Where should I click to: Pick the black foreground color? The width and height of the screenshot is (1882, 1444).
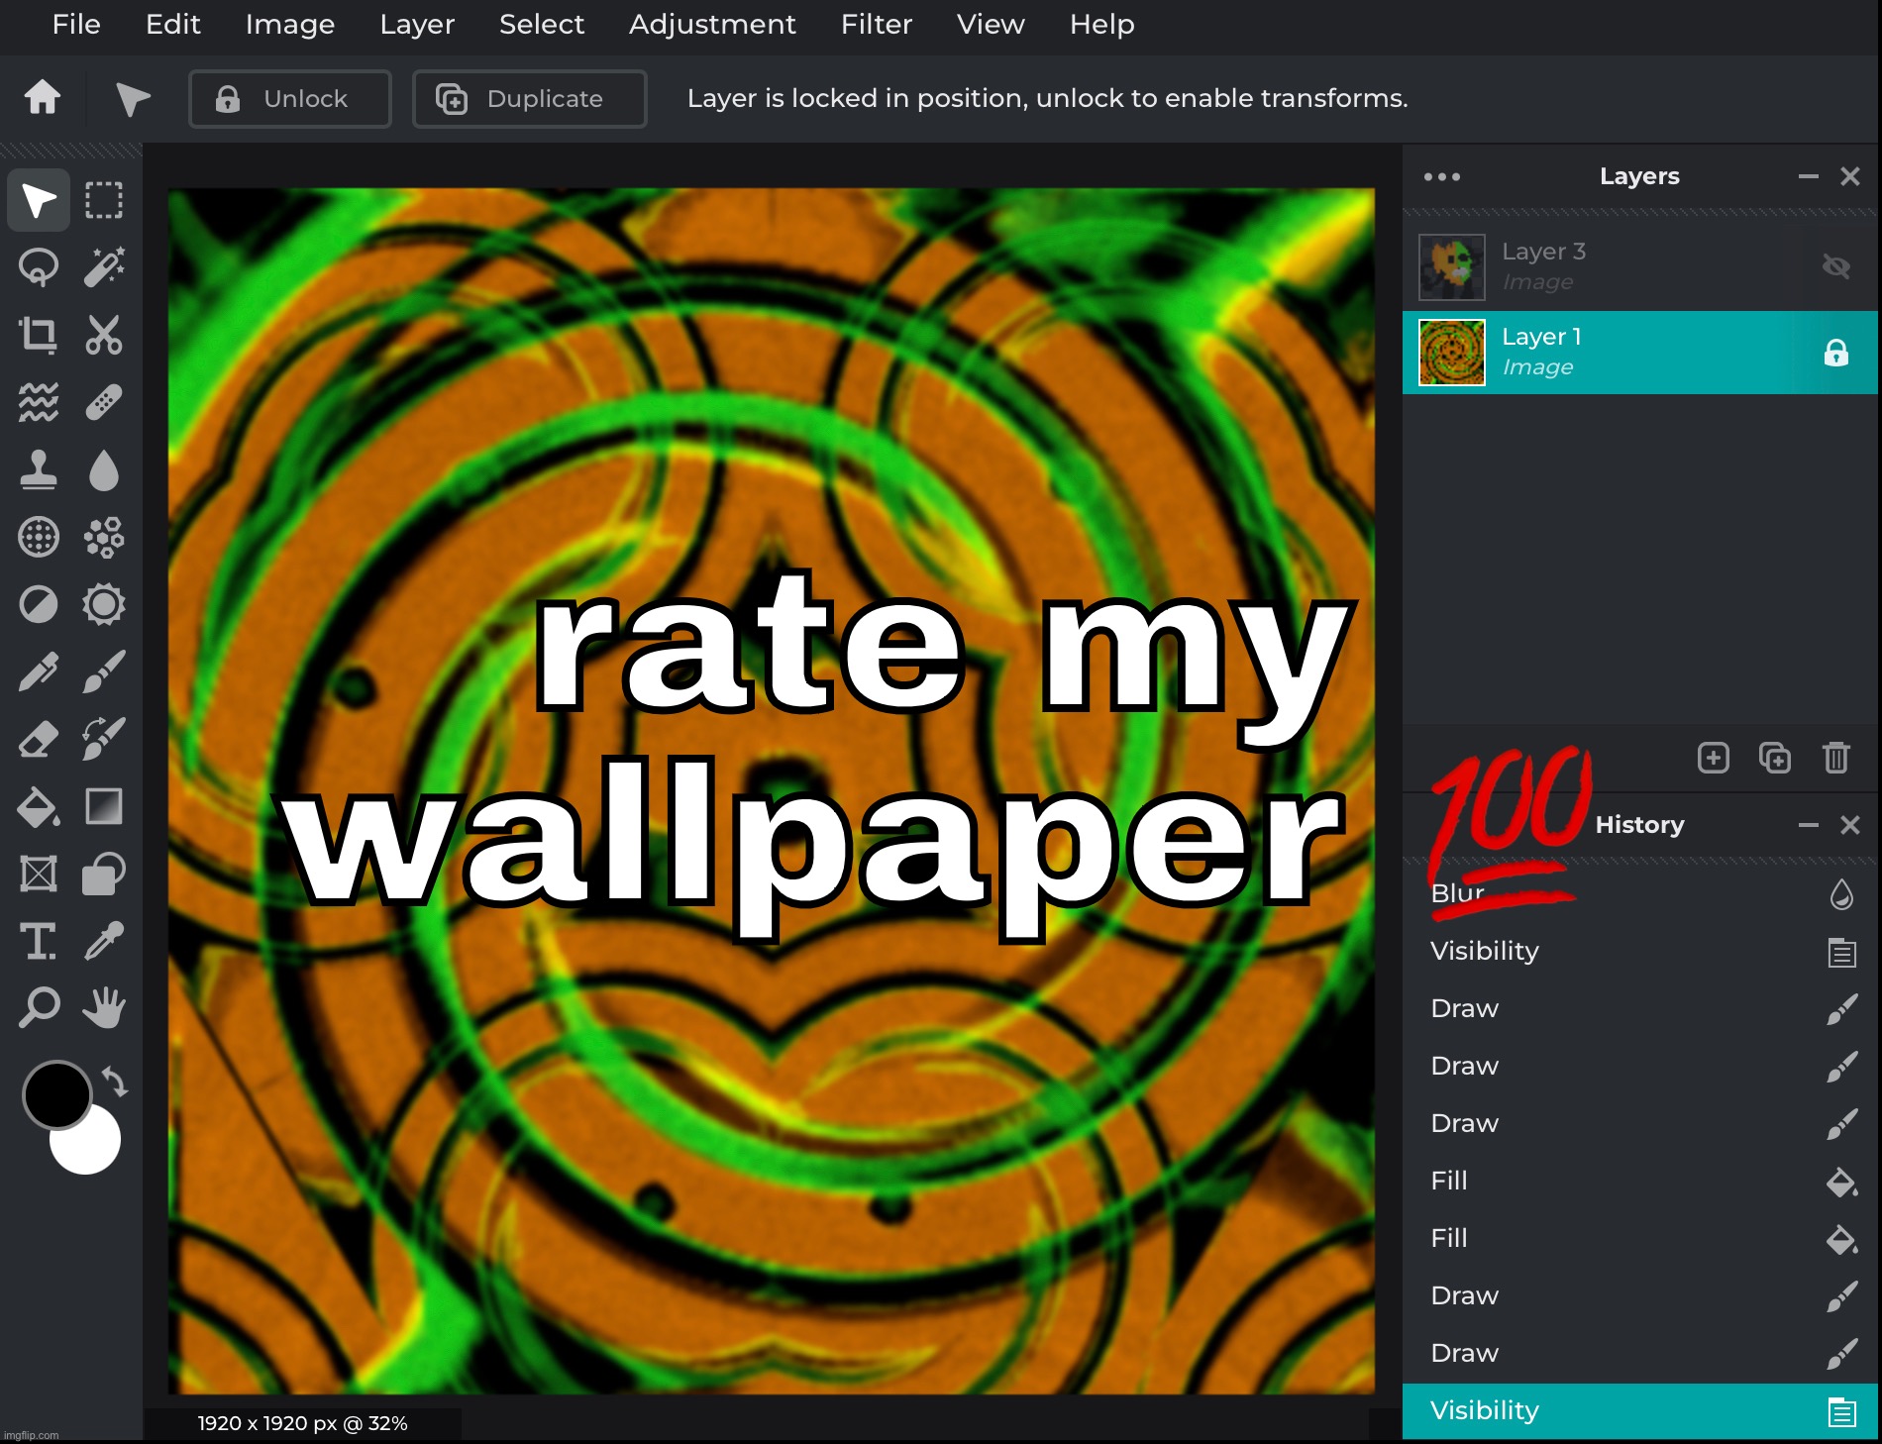click(56, 1094)
